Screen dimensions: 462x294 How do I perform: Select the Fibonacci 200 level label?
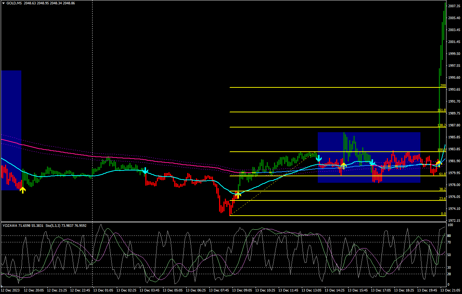pos(443,86)
